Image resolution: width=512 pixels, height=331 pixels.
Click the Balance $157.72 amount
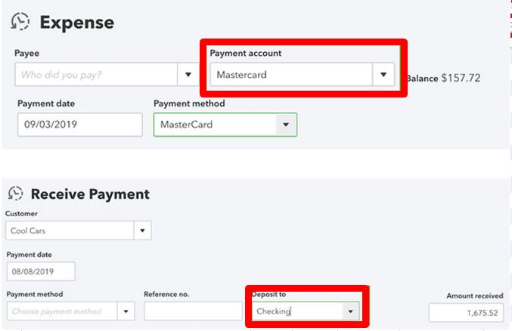click(x=461, y=78)
